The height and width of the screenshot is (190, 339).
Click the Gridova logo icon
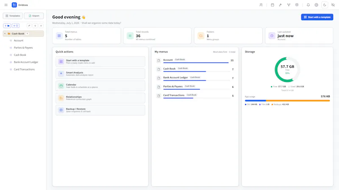tap(14, 5)
